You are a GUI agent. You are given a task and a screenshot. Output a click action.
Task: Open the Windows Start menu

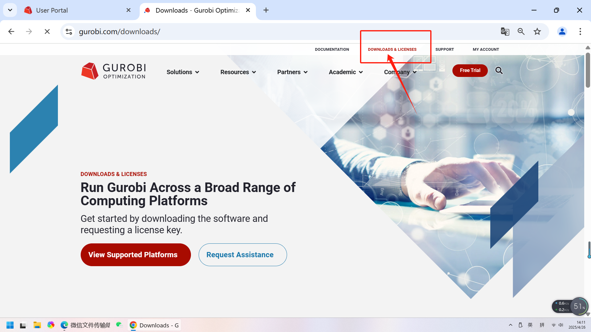pos(10,325)
